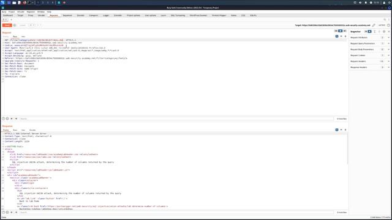
Task: Add a new Repeater tab with plus
Action: (11, 20)
